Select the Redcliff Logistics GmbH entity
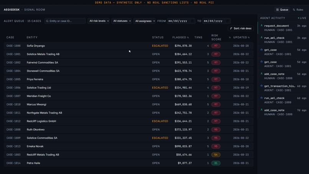This screenshot has width=309, height=174. [41, 121]
